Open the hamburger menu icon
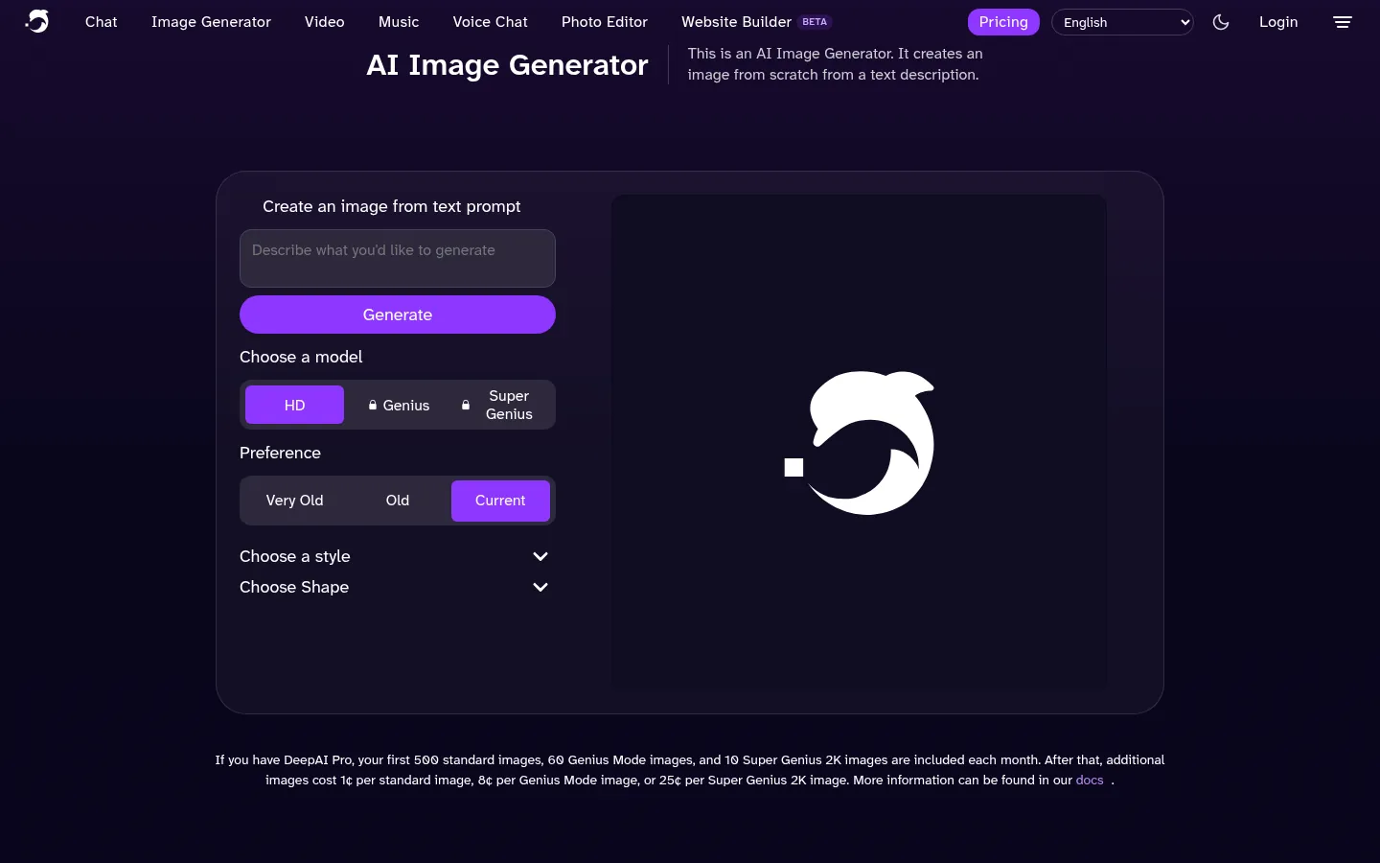 coord(1343,22)
